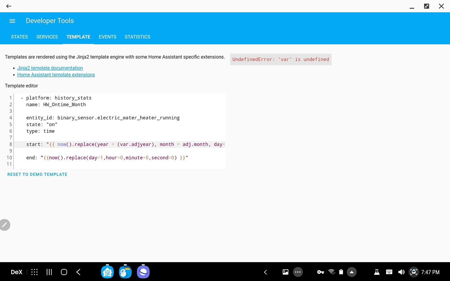This screenshot has height=281, width=450.
Task: Select the on-screen keyboard icon
Action: coord(389,272)
